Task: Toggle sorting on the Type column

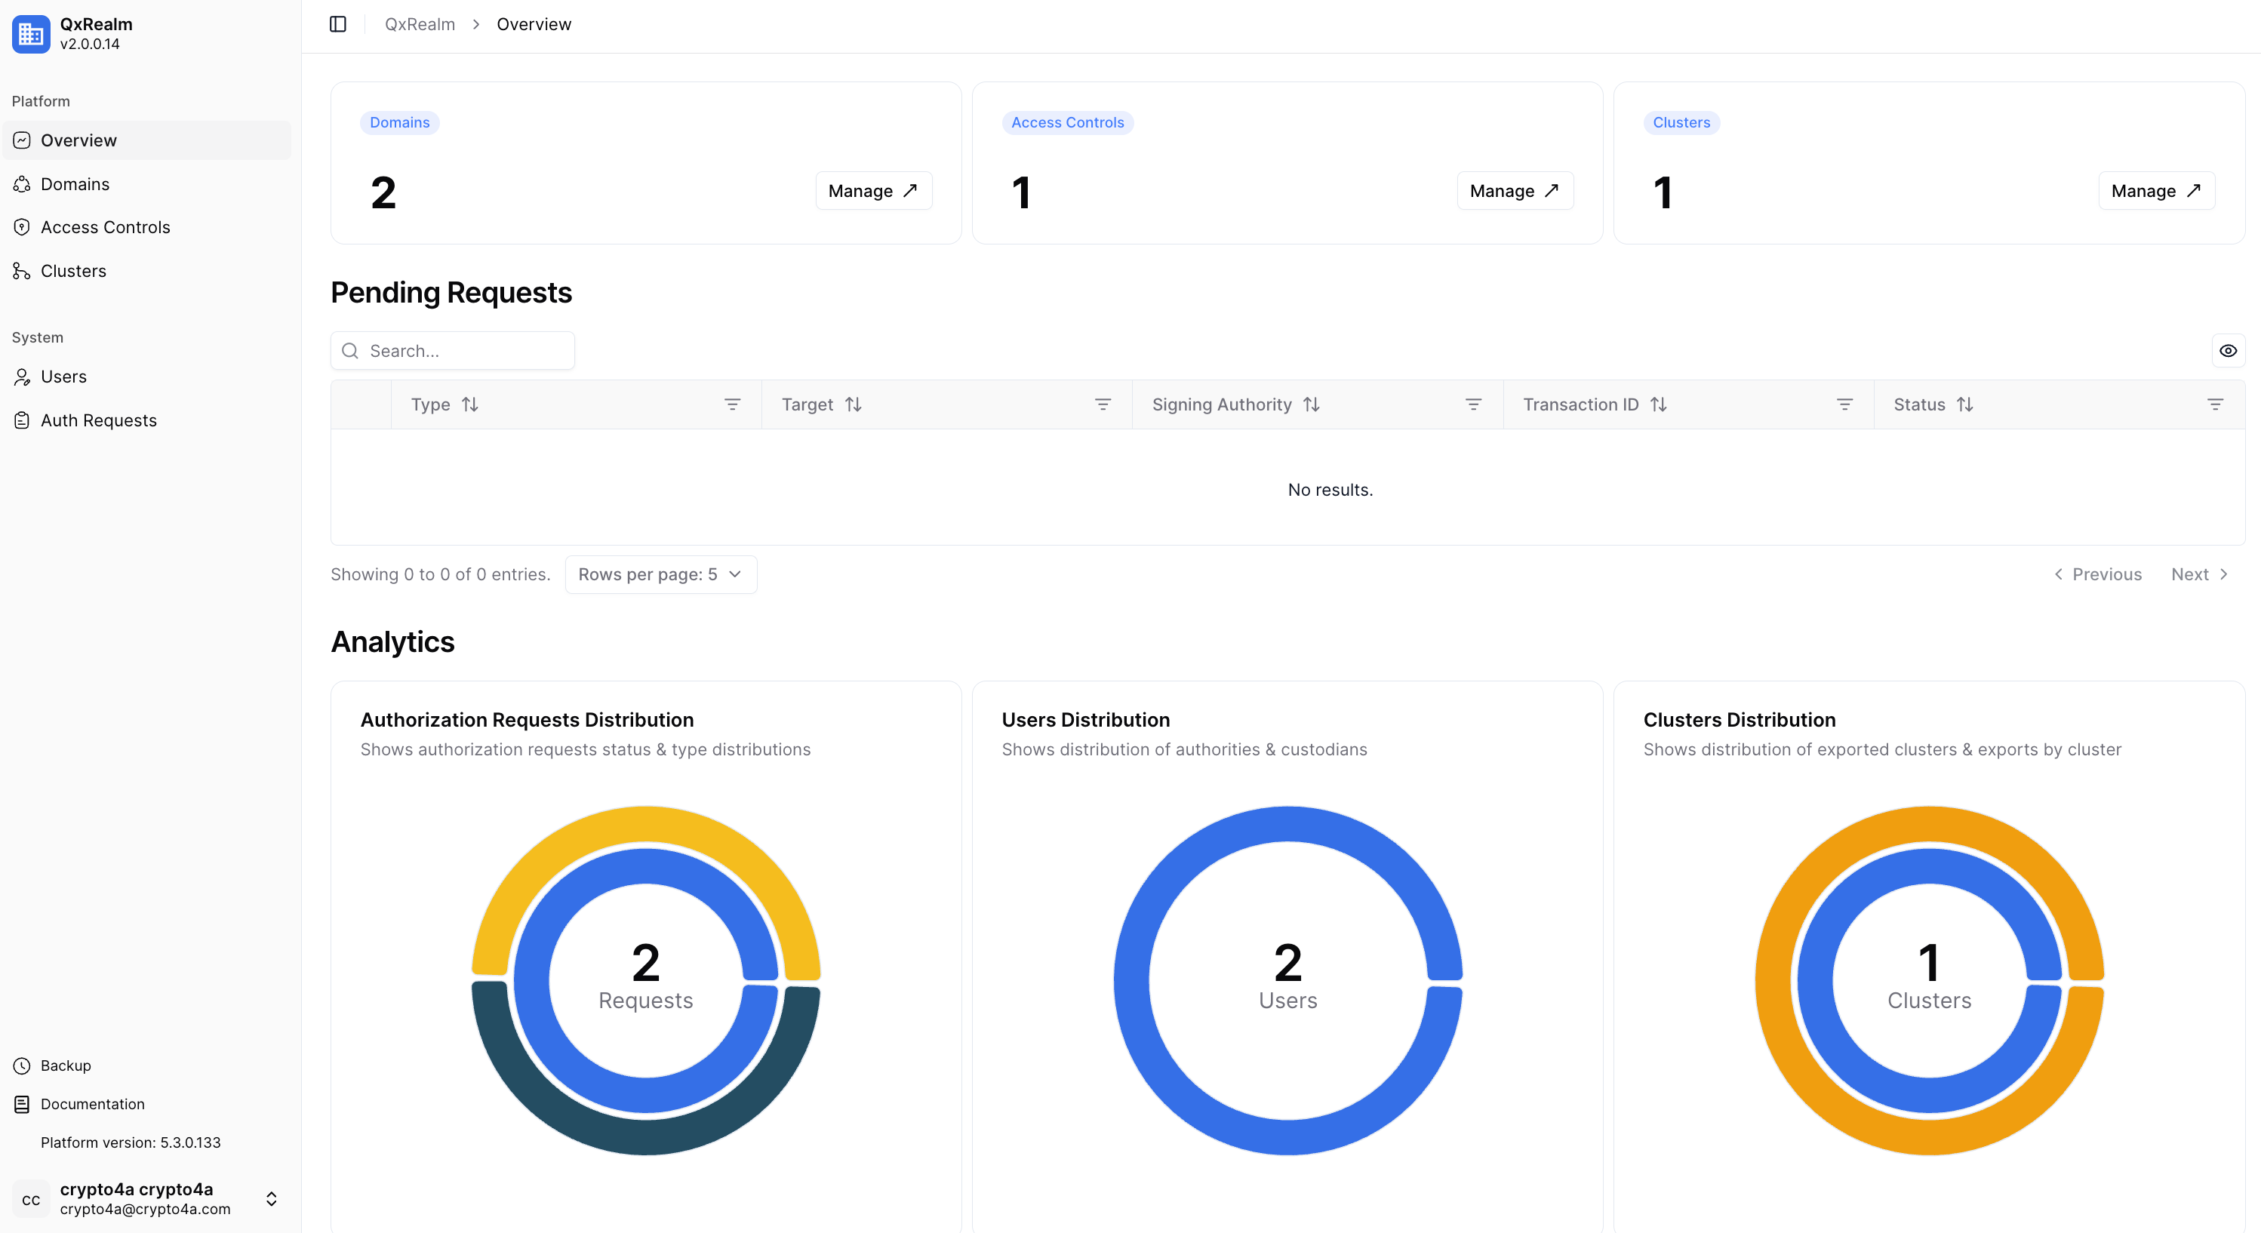Action: [472, 404]
